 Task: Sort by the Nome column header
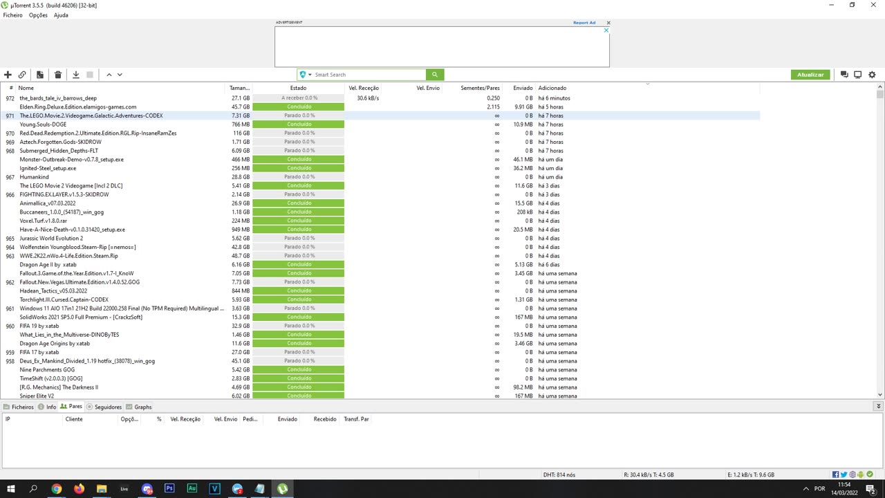click(x=122, y=88)
